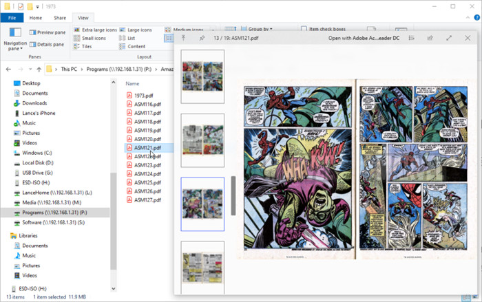Select the ASM122.pdf file
This screenshot has width=482, height=302.
(x=147, y=156)
